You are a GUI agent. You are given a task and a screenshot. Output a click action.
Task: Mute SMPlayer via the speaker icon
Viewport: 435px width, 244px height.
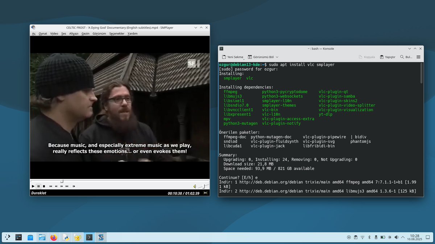click(x=195, y=186)
